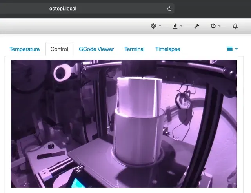251x193 pixels.
Task: Select the Control tab
Action: click(59, 49)
